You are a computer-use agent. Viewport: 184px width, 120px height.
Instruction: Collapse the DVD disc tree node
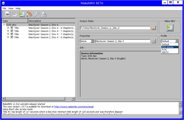pos(4,25)
